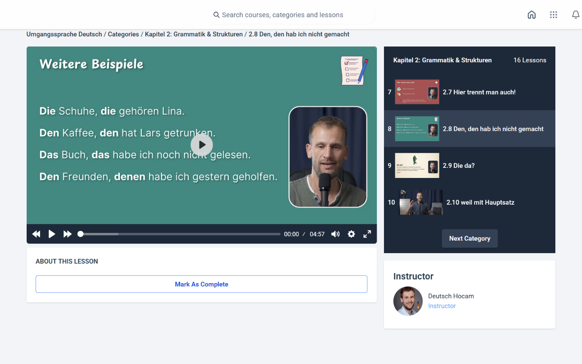The height and width of the screenshot is (364, 582).
Task: Click the Next Category button
Action: pyautogui.click(x=470, y=239)
